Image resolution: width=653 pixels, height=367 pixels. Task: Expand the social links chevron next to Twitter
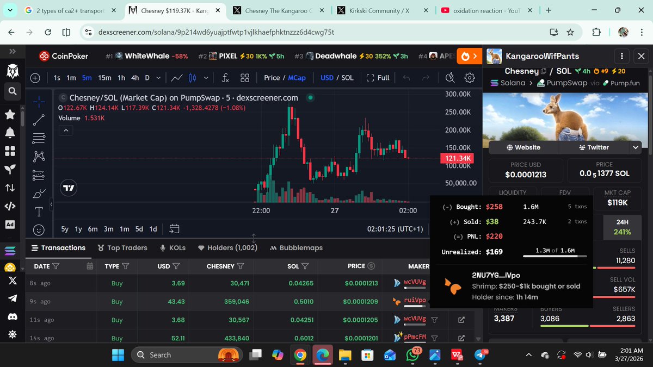pos(636,147)
